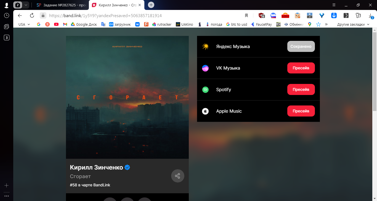The width and height of the screenshot is (377, 201).
Task: Open the Google Диск bookmark
Action: (84, 24)
